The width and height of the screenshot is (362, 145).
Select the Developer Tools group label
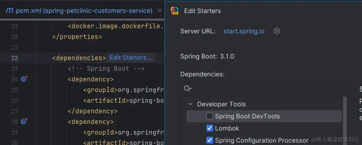click(221, 104)
